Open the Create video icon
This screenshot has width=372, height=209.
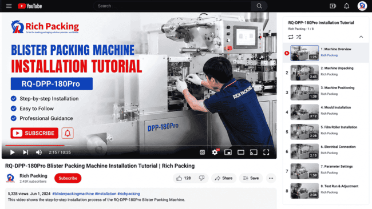coord(333,6)
